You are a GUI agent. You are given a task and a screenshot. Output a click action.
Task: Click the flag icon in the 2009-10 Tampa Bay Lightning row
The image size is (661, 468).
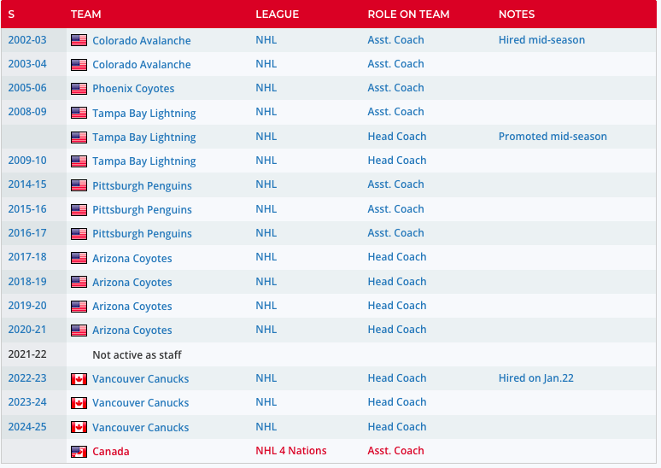(79, 161)
